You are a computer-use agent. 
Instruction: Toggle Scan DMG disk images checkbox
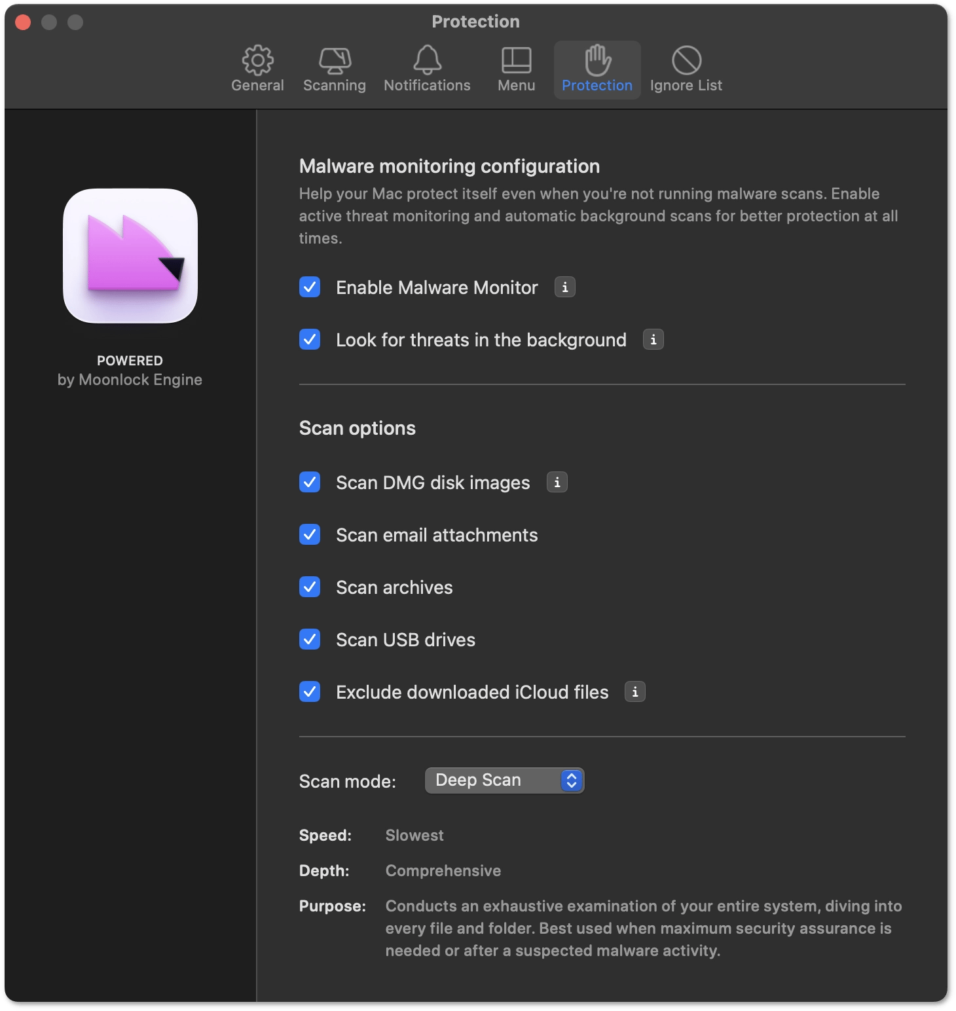click(310, 482)
